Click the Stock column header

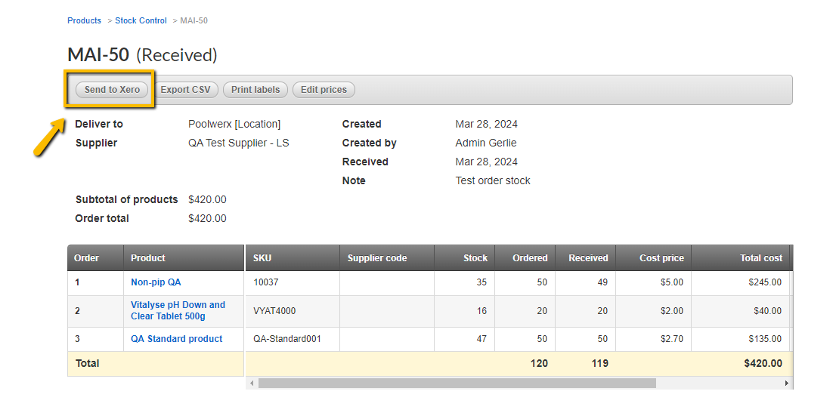(x=464, y=257)
